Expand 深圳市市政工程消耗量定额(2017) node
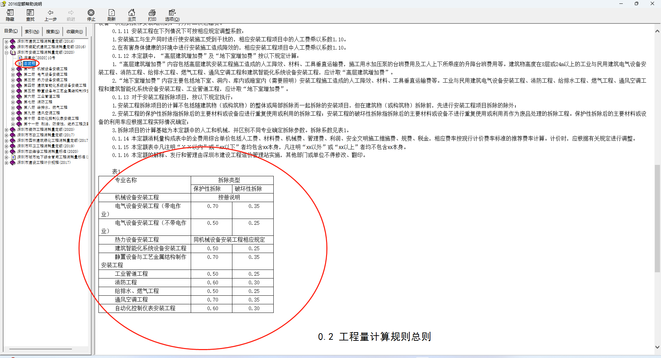 [6, 135]
